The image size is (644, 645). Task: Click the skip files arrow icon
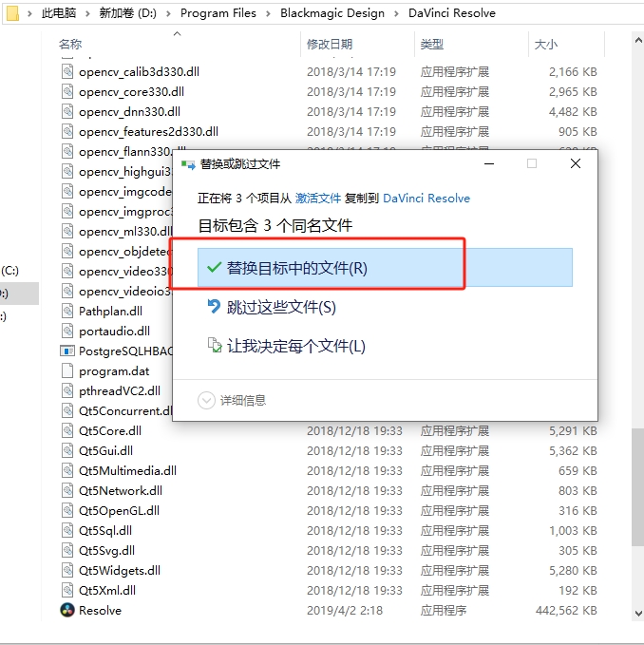tap(214, 307)
